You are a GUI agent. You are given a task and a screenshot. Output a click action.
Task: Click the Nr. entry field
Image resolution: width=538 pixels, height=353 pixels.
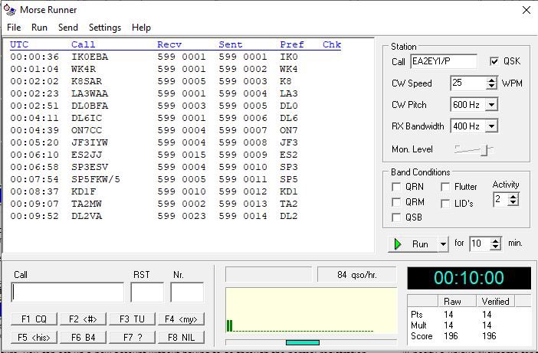pyautogui.click(x=187, y=293)
